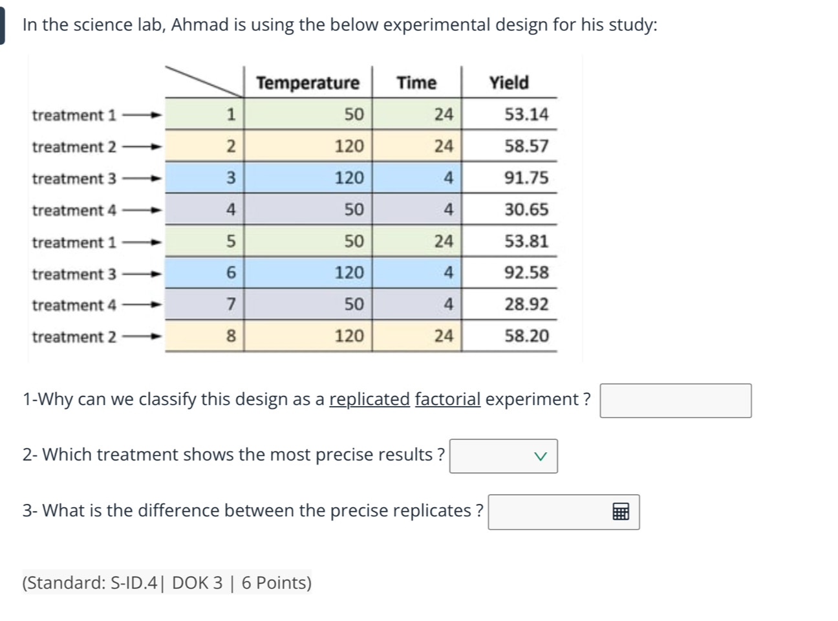838x621 pixels.
Task: Click the Temperature column header
Action: click(x=307, y=83)
